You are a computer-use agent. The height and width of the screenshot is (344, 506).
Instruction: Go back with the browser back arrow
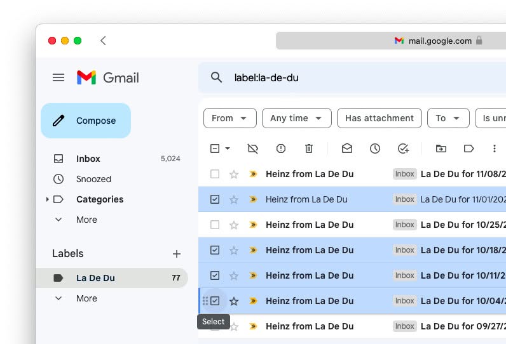(103, 41)
